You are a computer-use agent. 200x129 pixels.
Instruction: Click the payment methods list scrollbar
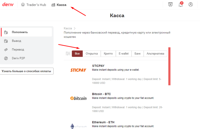point(169,66)
